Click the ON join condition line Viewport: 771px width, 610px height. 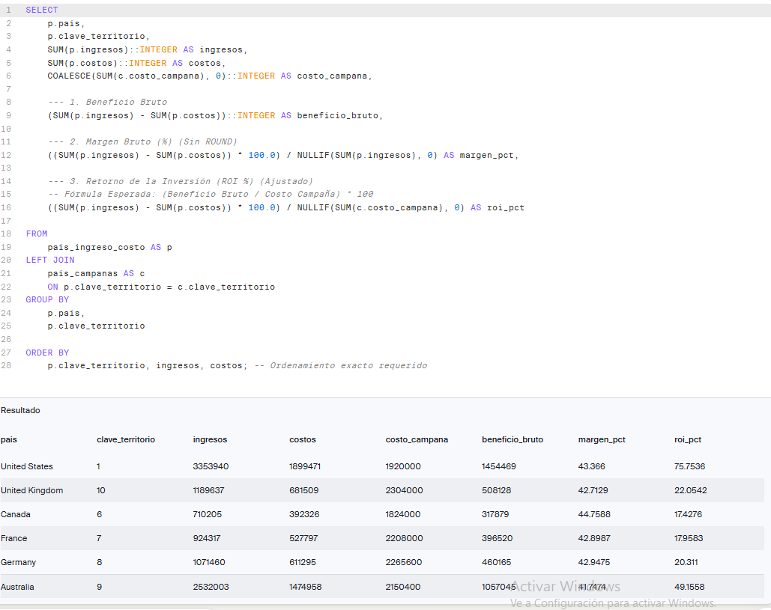coord(161,287)
